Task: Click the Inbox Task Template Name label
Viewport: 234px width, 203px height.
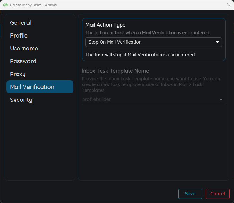Action: coord(115,71)
